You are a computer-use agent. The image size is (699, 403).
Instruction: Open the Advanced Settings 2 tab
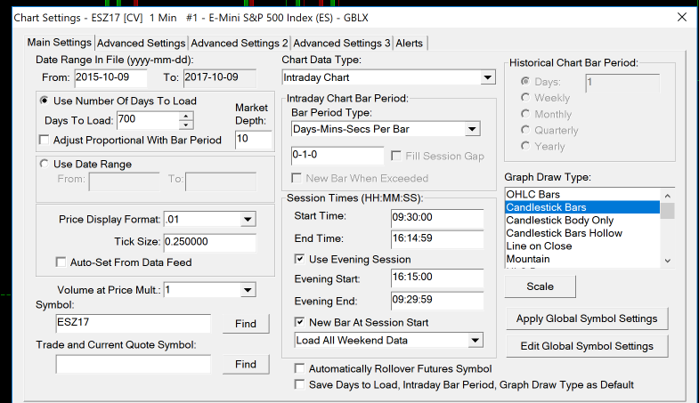click(x=240, y=44)
